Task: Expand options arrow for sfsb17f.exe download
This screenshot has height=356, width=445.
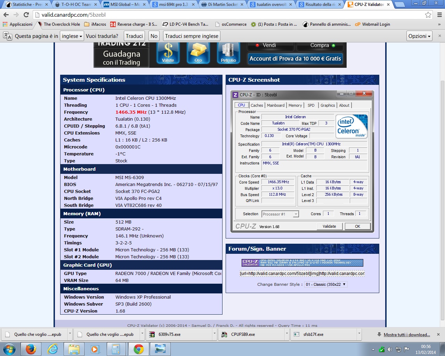Action: [x=359, y=334]
